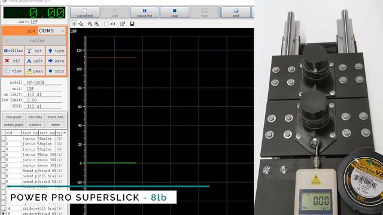Click the cancel test toolbar button
This screenshot has width=383, height=215.
click(85, 13)
